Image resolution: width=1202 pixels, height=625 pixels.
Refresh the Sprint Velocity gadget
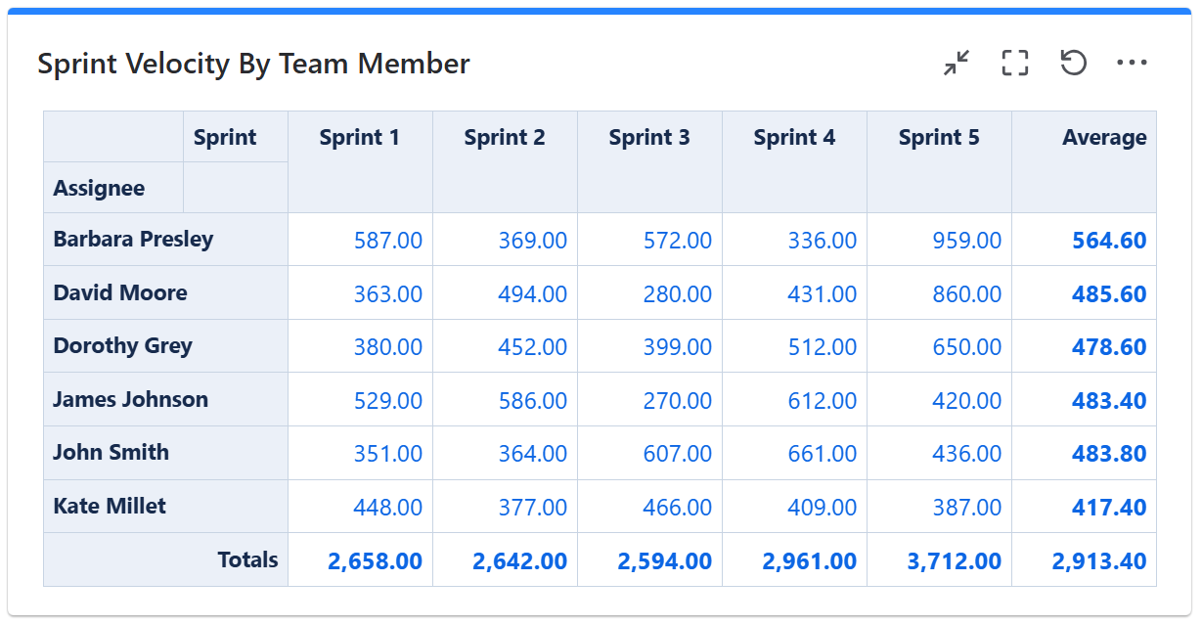[1074, 64]
